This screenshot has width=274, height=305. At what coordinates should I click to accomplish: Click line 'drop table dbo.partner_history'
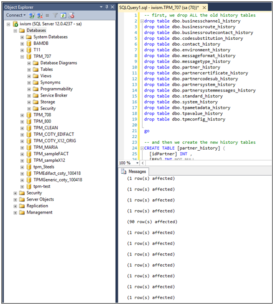[x=182, y=67]
